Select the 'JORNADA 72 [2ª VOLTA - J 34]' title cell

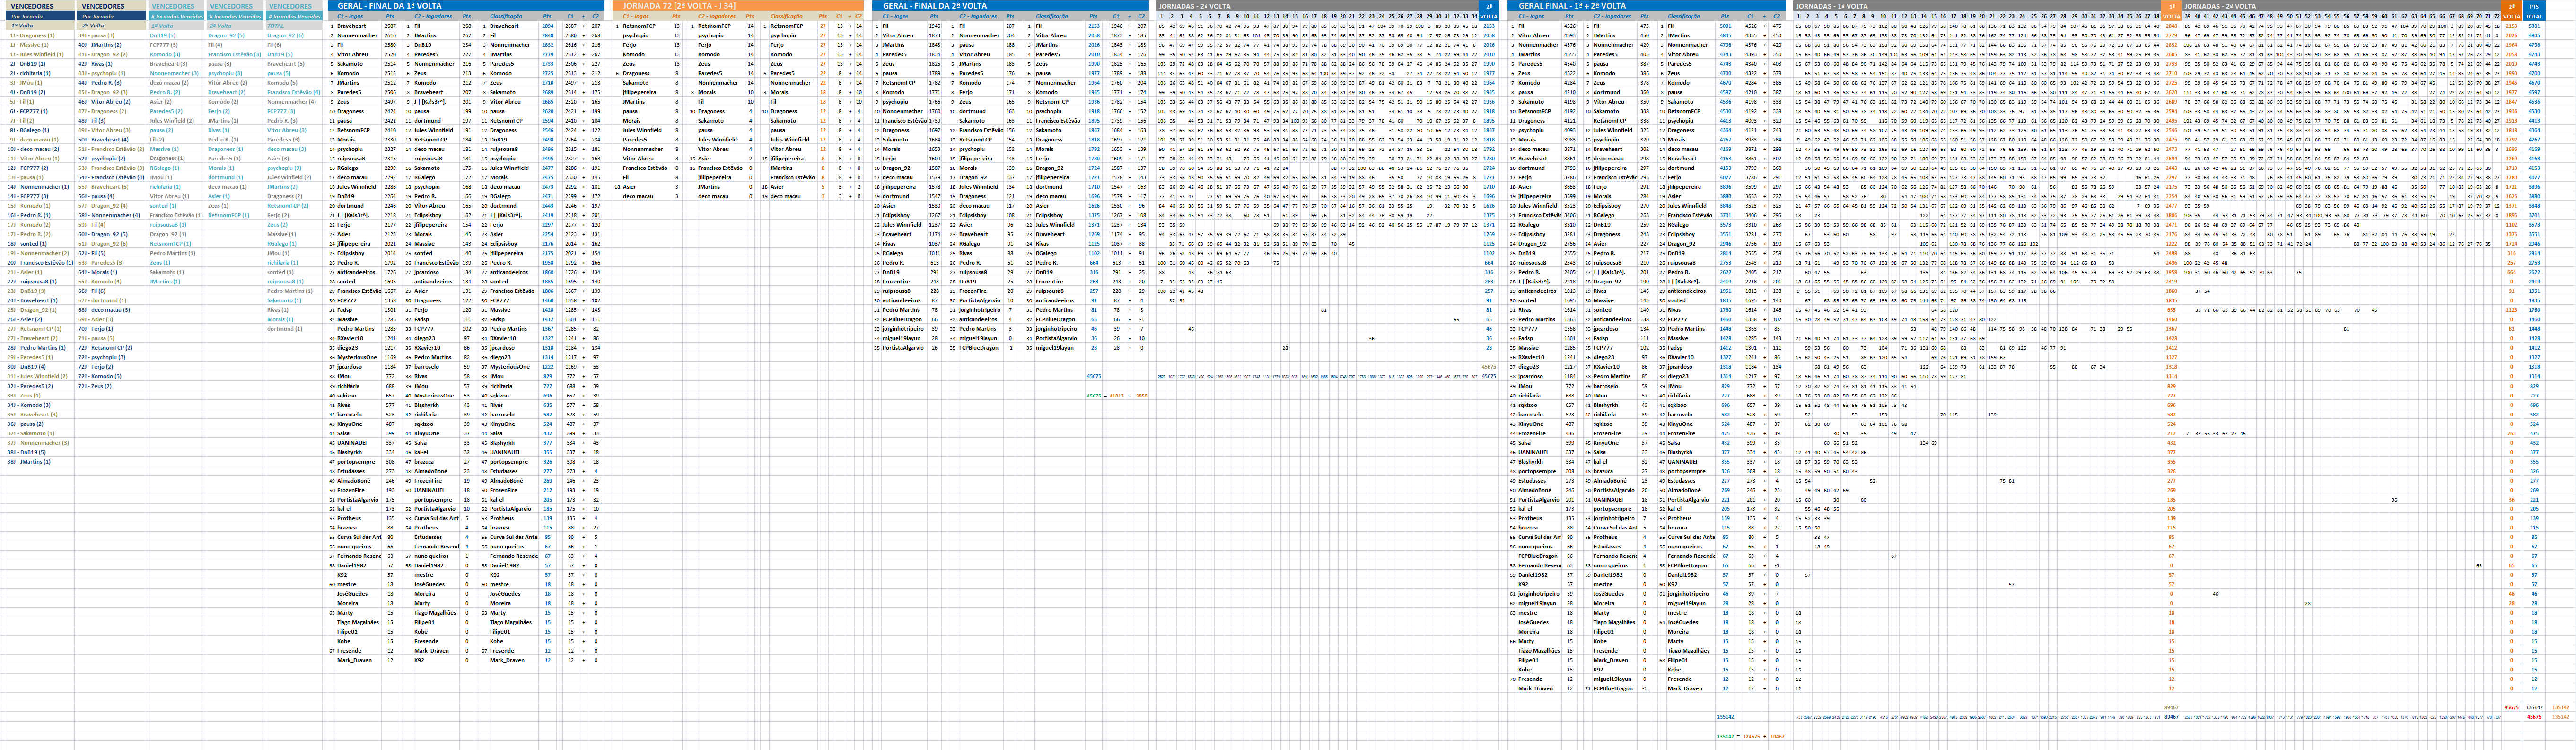pos(738,6)
